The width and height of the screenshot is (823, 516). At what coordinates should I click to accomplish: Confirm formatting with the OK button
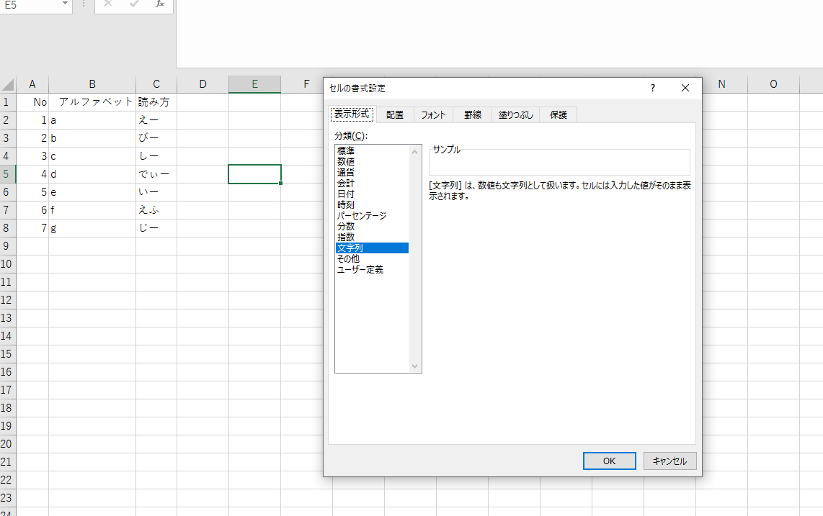coord(609,461)
